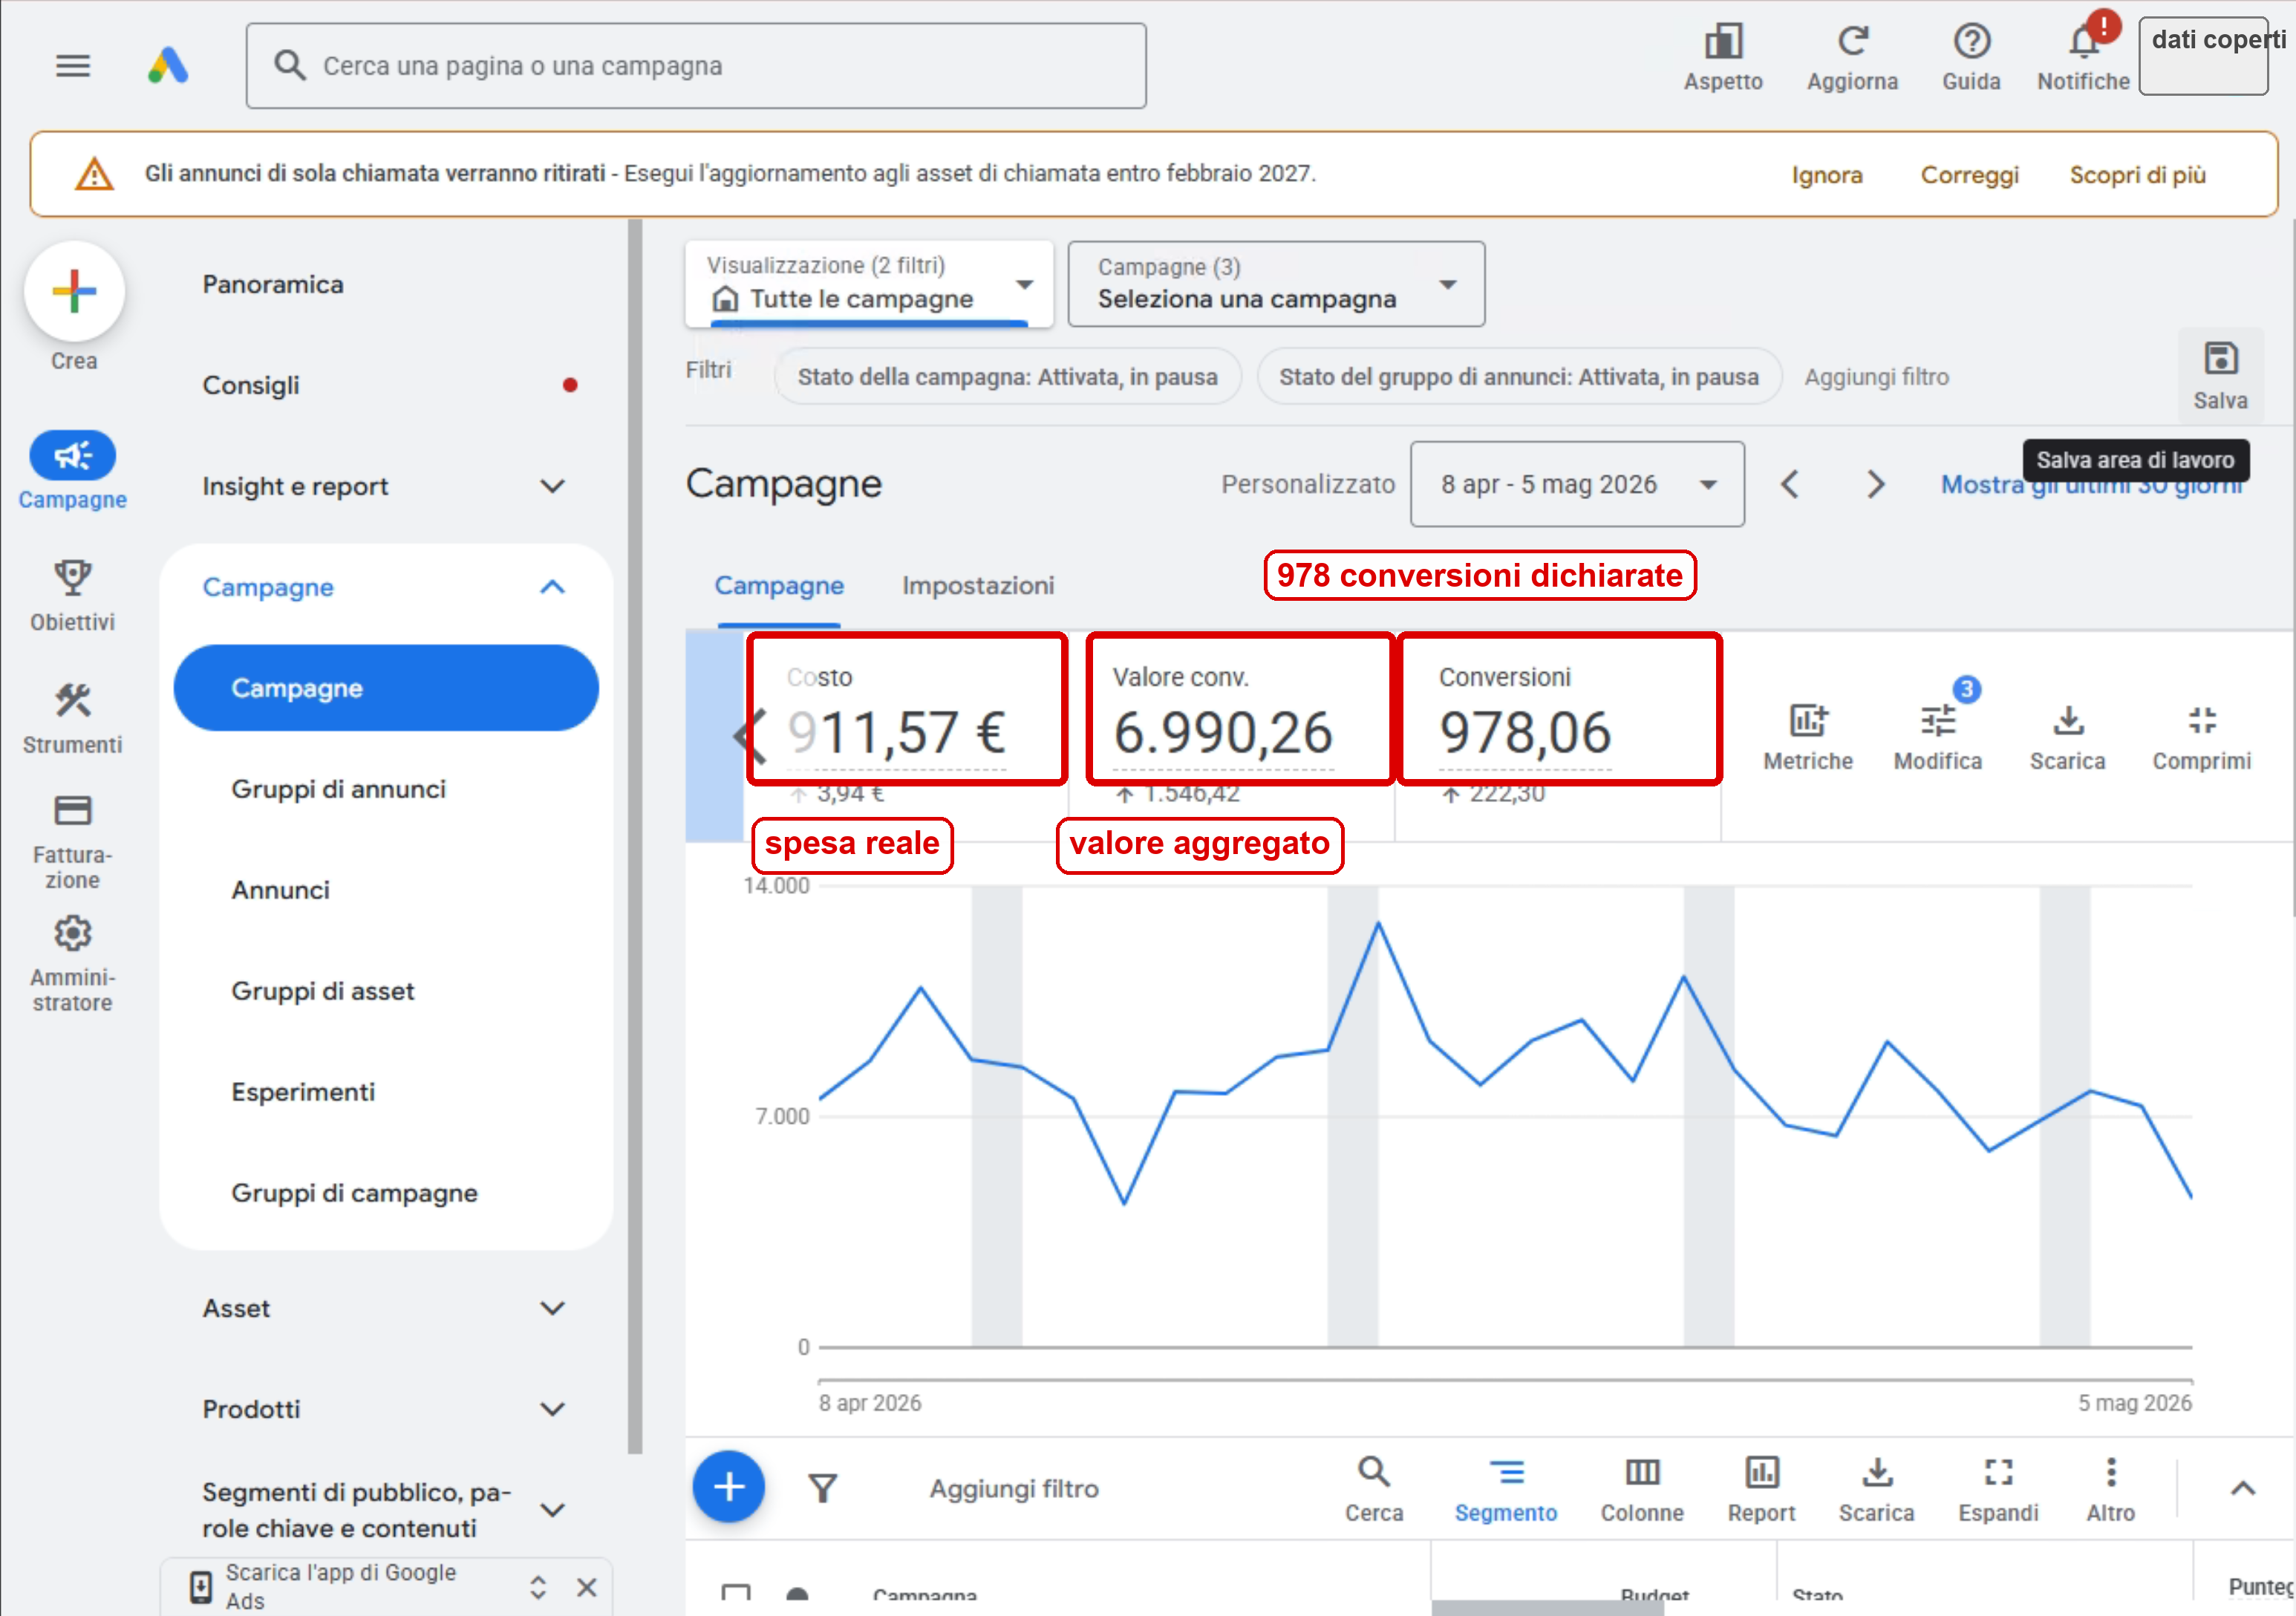Go to next date period arrow
This screenshot has height=1616, width=2296.
1875,485
